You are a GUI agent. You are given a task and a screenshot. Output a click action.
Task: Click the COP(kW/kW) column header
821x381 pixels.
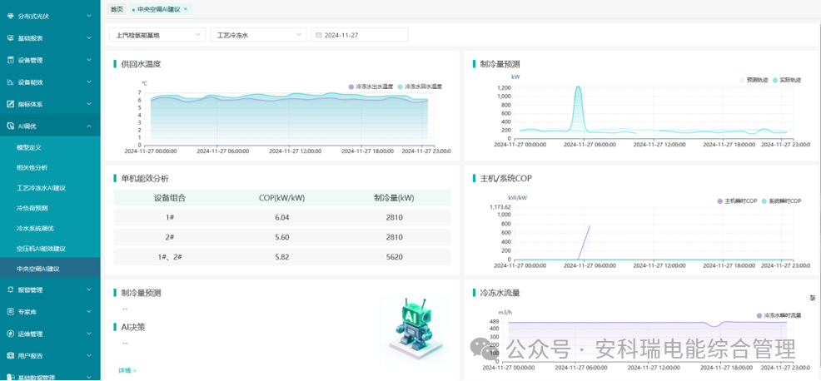tap(281, 198)
